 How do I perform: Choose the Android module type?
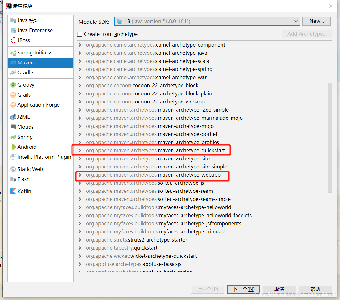[41, 147]
